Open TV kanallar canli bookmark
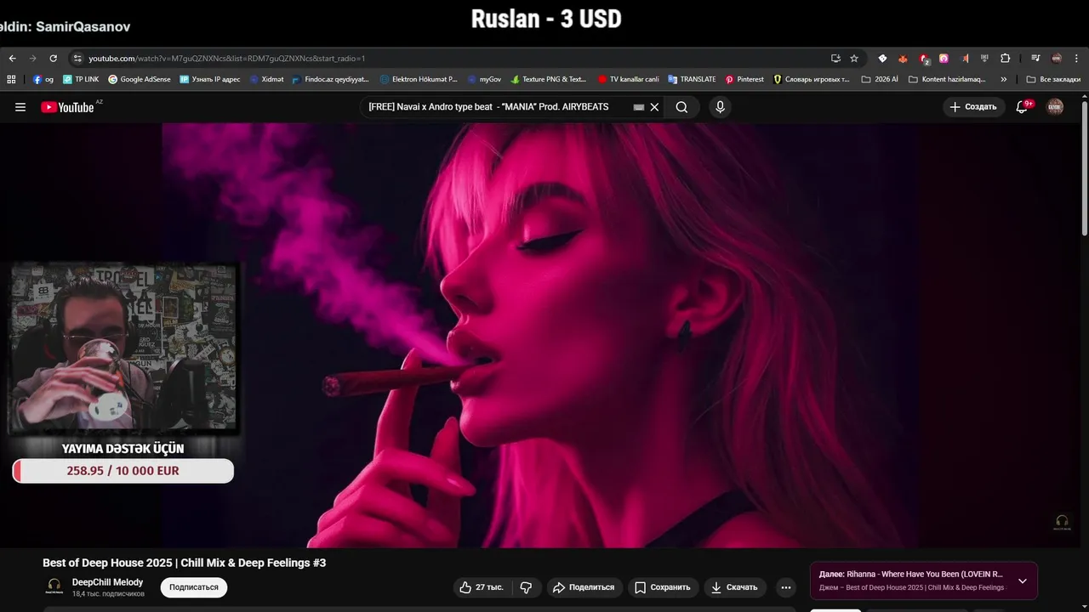The height and width of the screenshot is (612, 1089). point(629,79)
